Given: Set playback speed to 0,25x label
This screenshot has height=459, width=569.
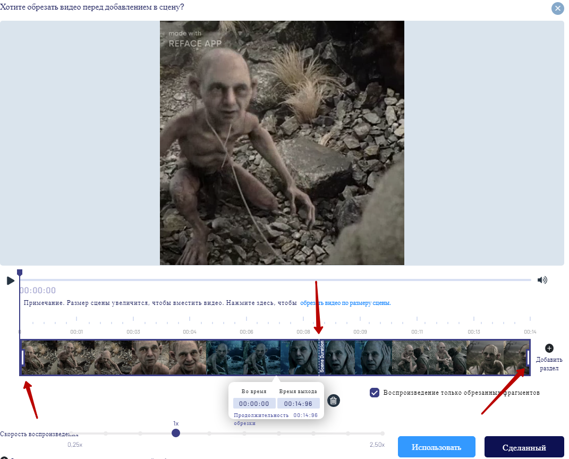Looking at the screenshot, I should point(75,445).
